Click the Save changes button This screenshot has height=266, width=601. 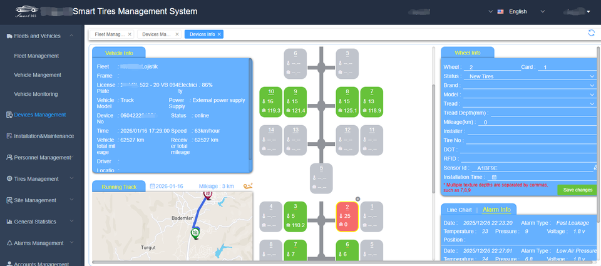577,190
